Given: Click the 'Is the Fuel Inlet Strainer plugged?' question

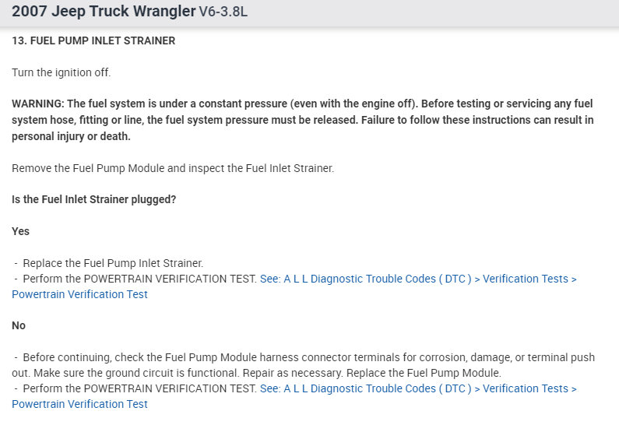Looking at the screenshot, I should pyautogui.click(x=93, y=199).
